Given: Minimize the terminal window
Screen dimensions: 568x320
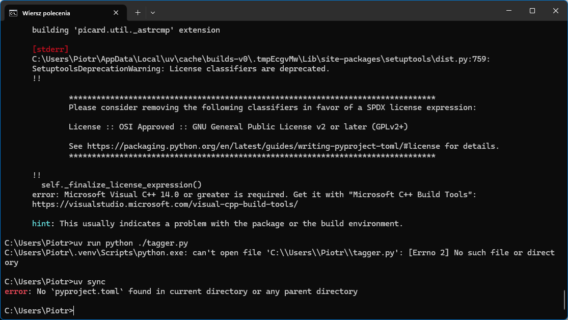Looking at the screenshot, I should [x=508, y=11].
